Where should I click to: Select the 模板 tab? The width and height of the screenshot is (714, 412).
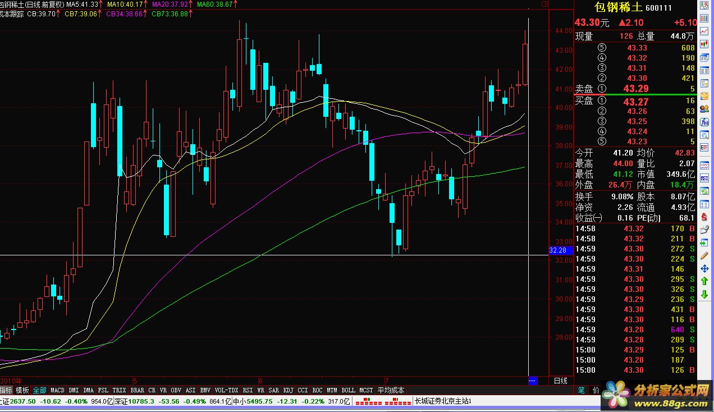click(x=22, y=390)
